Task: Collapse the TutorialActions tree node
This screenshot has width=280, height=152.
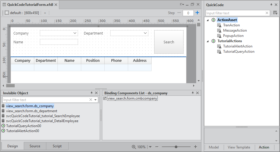Action: coord(208,41)
